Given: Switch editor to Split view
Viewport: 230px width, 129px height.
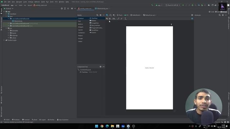Looking at the screenshot, I should [217, 12].
